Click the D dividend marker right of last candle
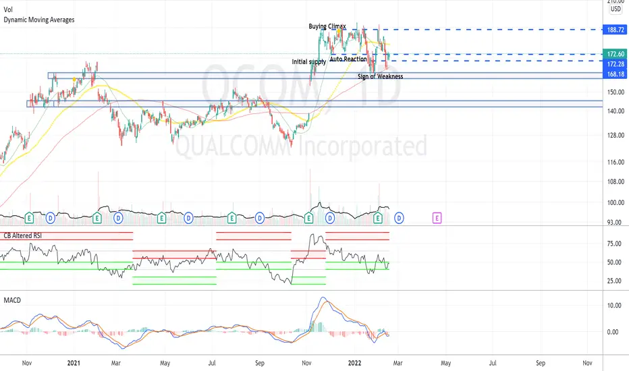 [399, 218]
